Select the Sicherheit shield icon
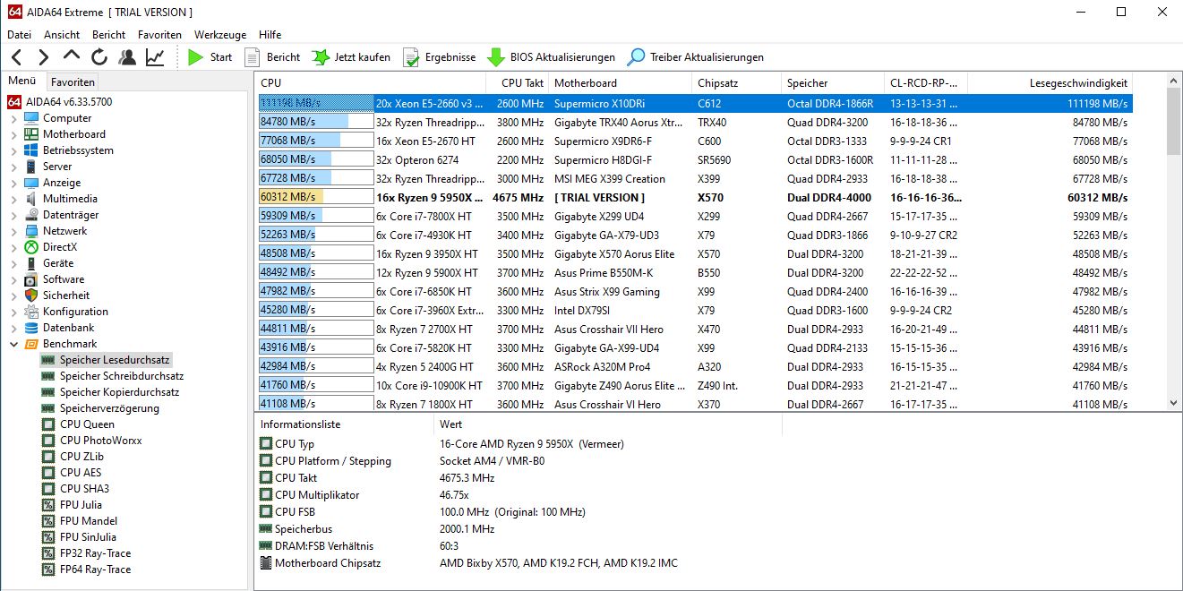Image resolution: width=1183 pixels, height=591 pixels. click(x=31, y=295)
